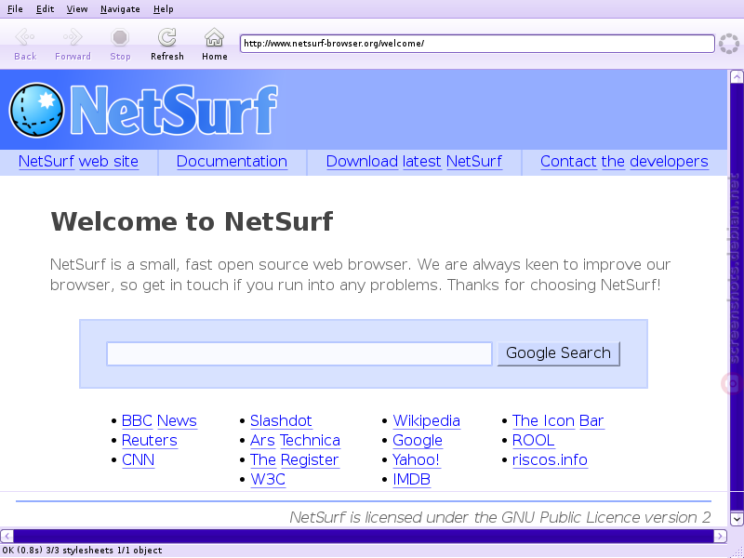Open the View menu
The height and width of the screenshot is (558, 744).
point(77,9)
